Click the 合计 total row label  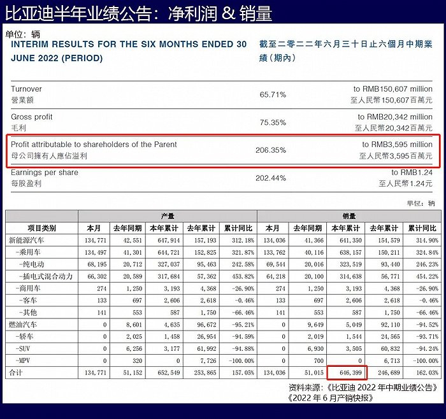tap(15, 373)
